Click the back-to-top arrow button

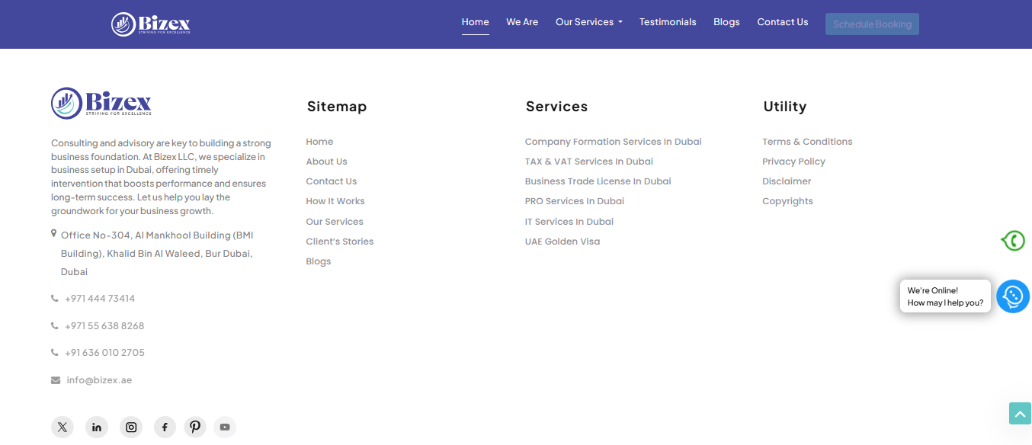click(x=1020, y=414)
